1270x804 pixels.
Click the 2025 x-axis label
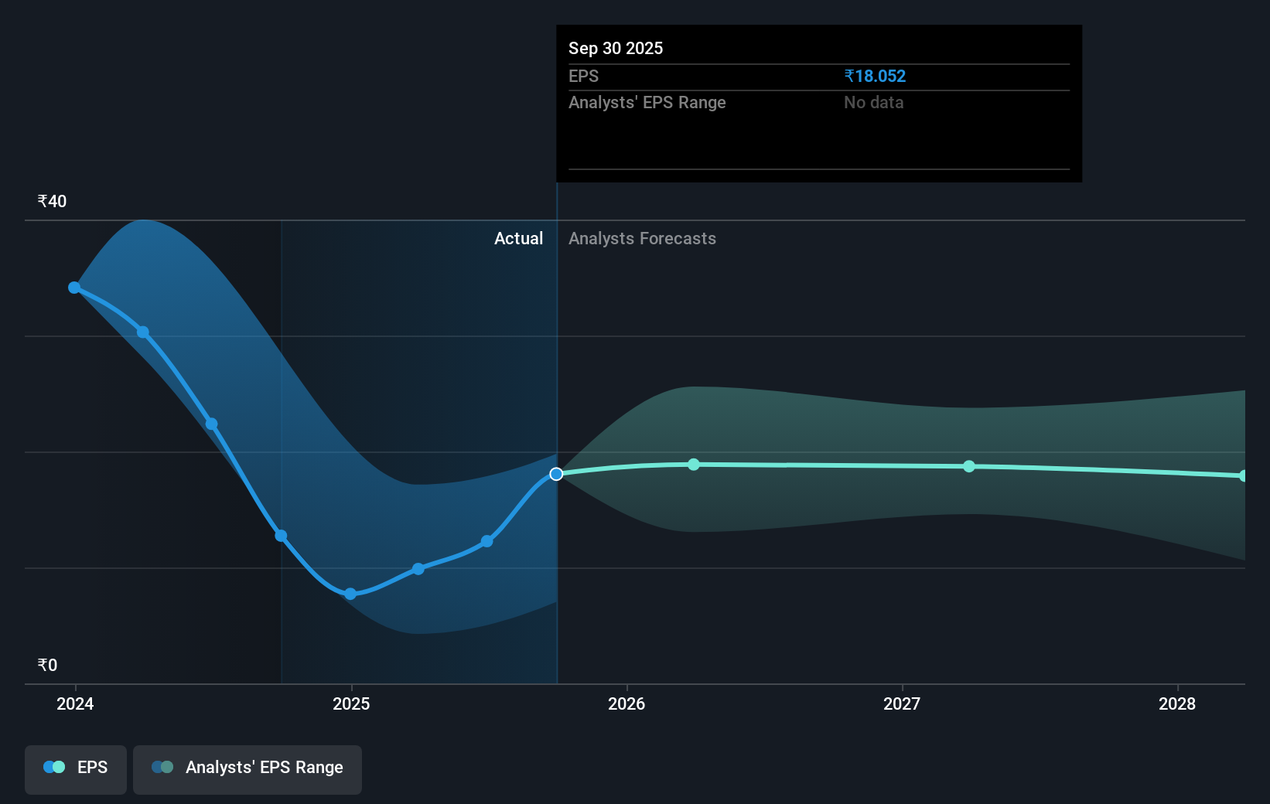(x=351, y=703)
